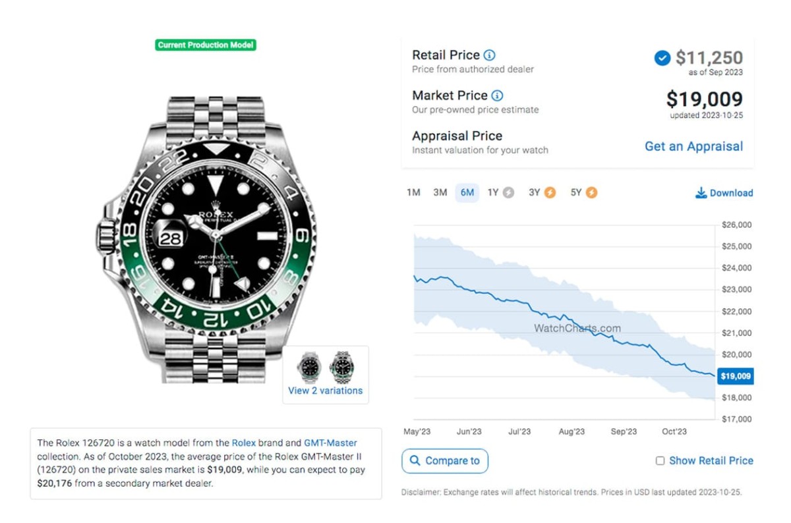Follow the GMT-Master collection link
Viewport: 791px width, 523px height.
[x=330, y=443]
